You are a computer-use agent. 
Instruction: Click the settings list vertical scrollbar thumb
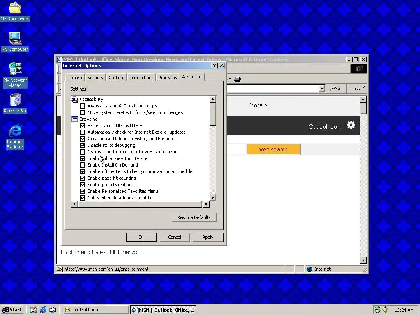(213, 114)
